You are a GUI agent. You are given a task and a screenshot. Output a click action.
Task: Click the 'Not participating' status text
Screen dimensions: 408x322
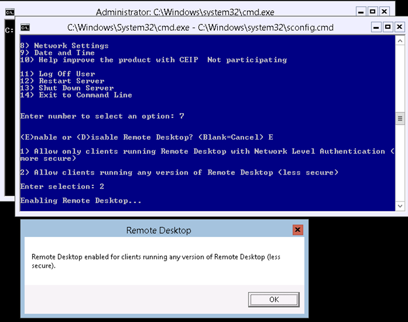point(247,60)
